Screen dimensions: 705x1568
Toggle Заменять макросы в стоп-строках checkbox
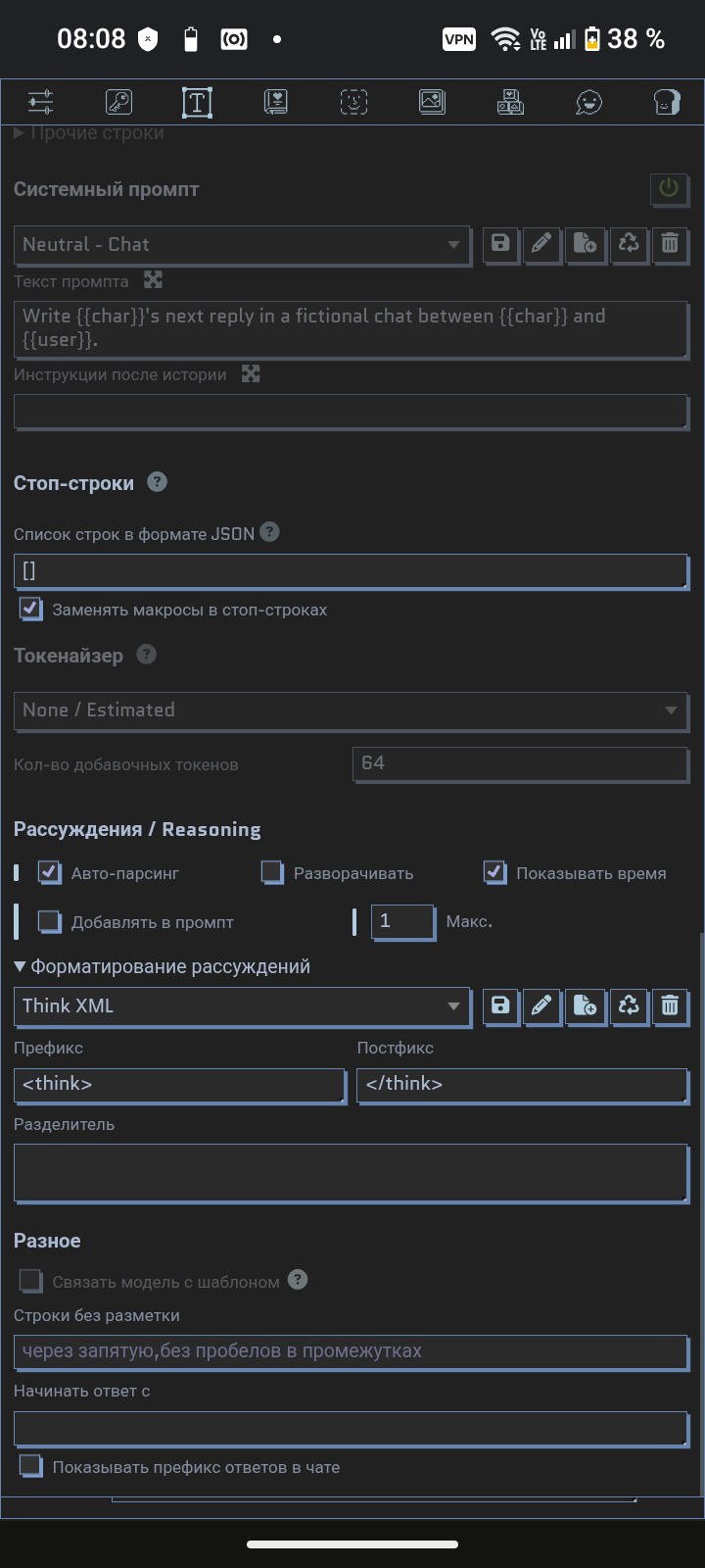[x=31, y=610]
